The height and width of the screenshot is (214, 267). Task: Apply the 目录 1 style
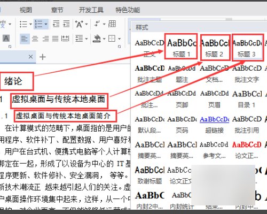[247, 99]
